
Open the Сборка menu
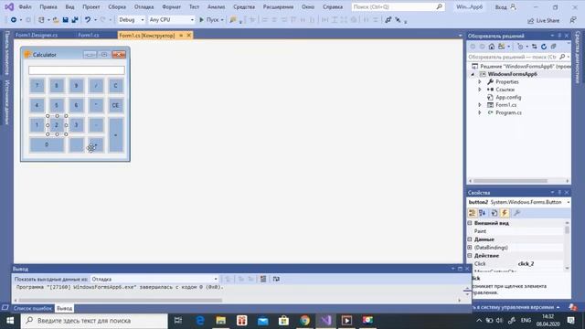coord(117,6)
